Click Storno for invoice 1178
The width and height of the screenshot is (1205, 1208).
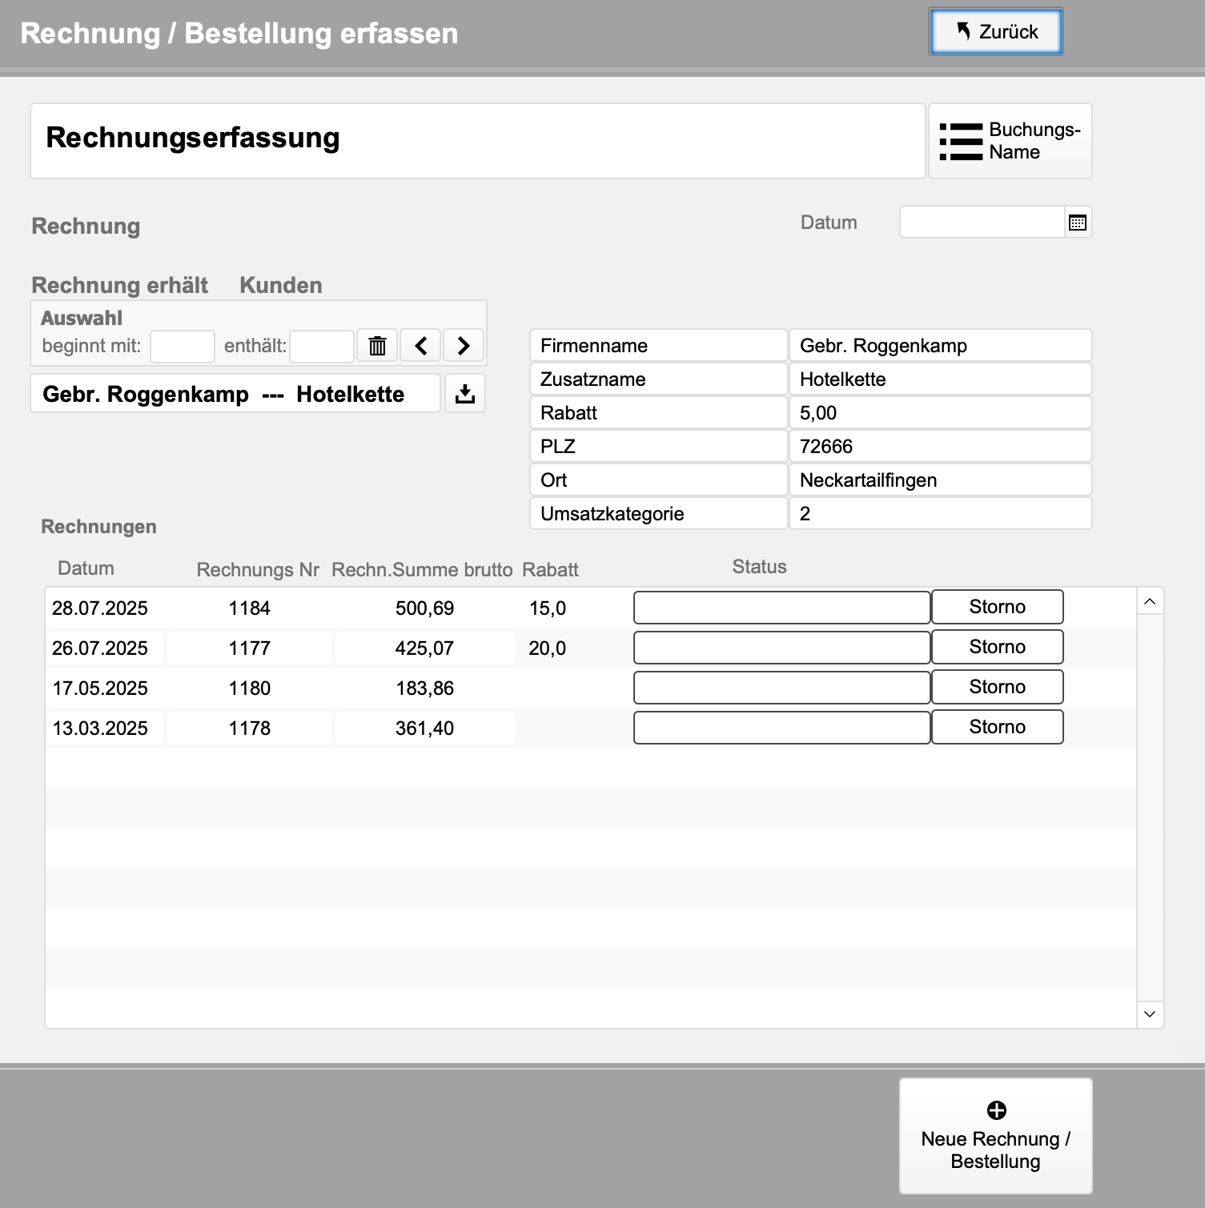(x=997, y=727)
